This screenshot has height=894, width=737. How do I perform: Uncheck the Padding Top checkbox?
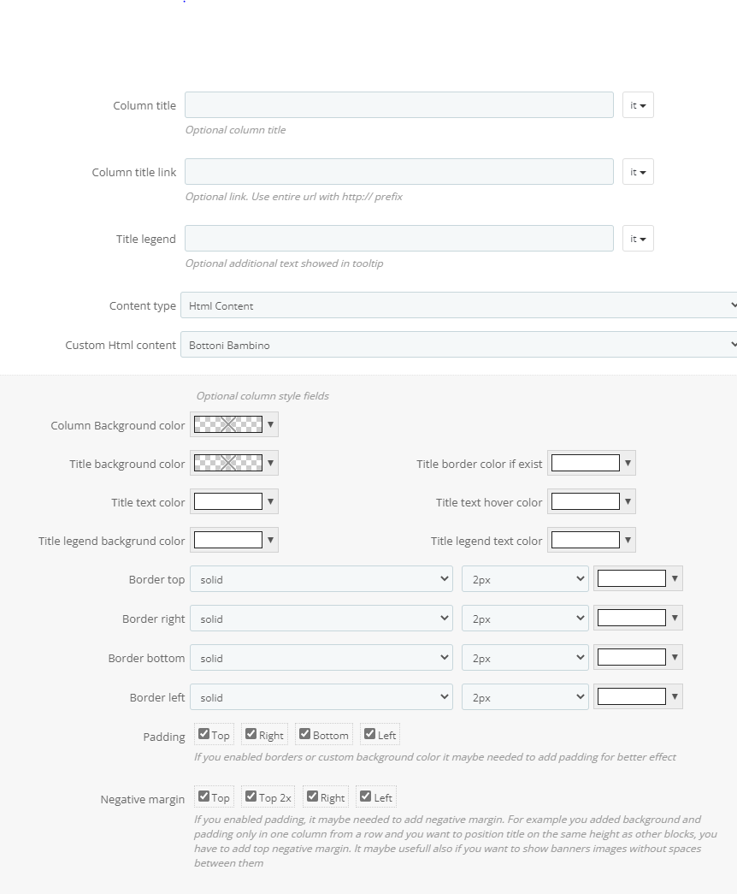pos(204,734)
